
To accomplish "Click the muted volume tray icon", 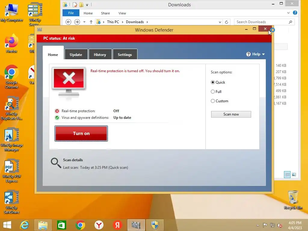I will (x=280, y=225).
